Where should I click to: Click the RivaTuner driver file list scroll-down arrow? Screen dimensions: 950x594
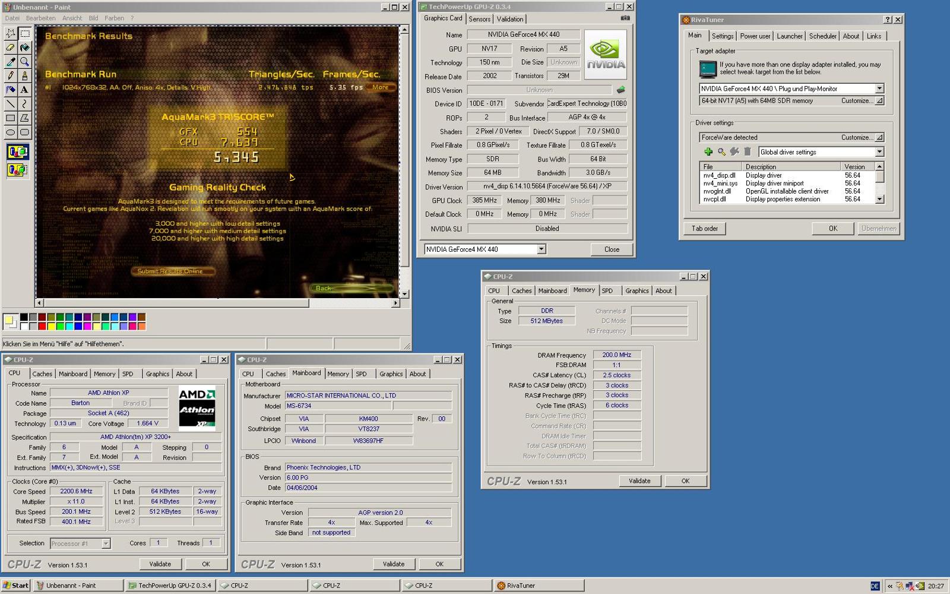coord(880,200)
